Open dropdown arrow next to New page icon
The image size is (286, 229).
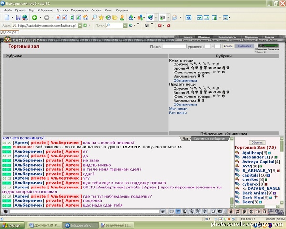(x=12, y=18)
